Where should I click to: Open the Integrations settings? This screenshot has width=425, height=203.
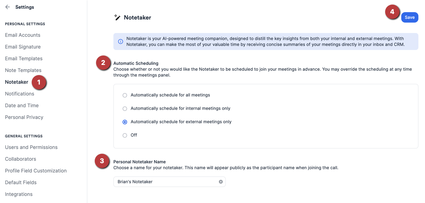(x=19, y=194)
